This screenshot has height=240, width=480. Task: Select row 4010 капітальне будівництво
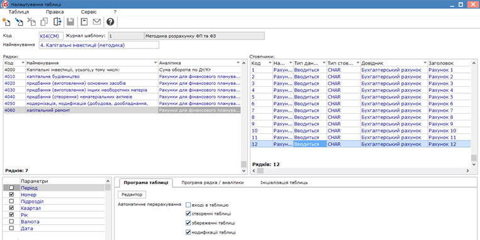tap(122, 77)
